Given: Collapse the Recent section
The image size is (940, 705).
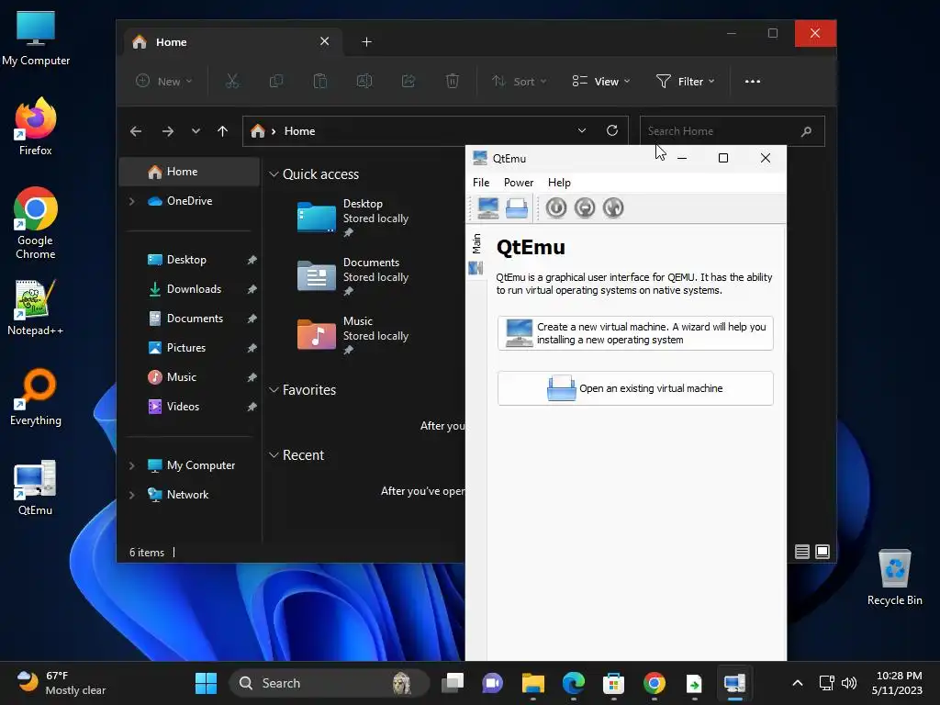Looking at the screenshot, I should coord(274,455).
